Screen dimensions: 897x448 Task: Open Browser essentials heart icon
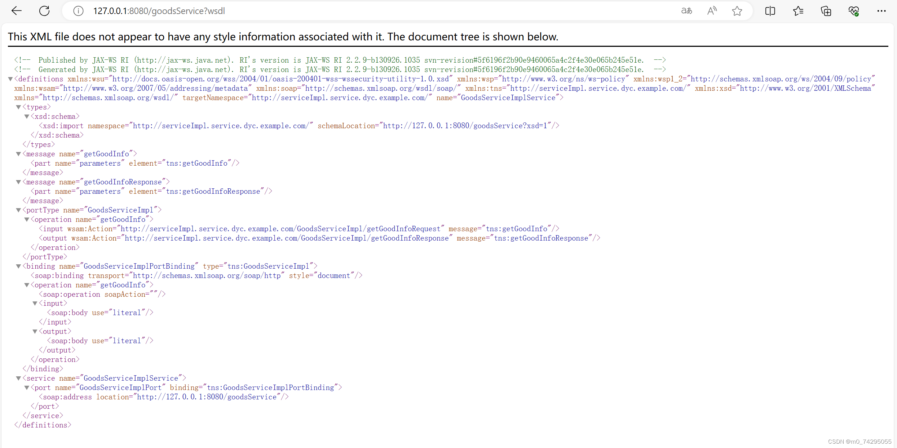pos(854,11)
